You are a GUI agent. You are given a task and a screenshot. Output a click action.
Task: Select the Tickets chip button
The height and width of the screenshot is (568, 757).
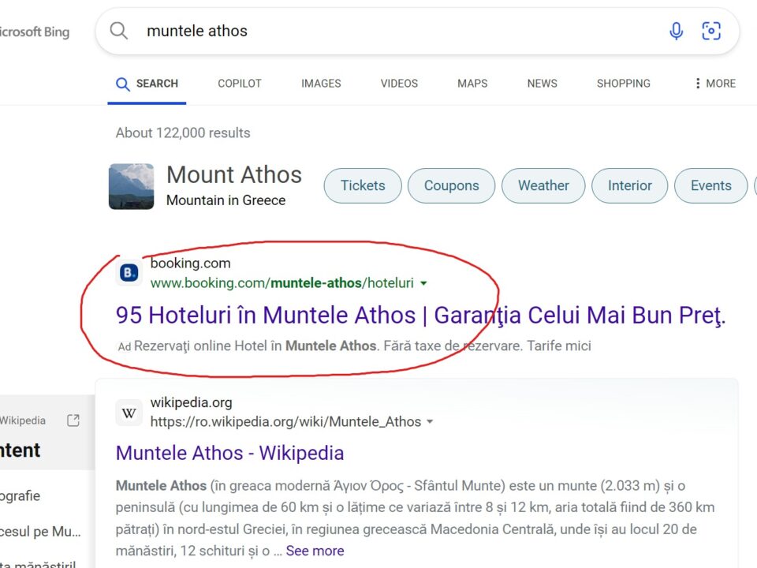pyautogui.click(x=363, y=185)
